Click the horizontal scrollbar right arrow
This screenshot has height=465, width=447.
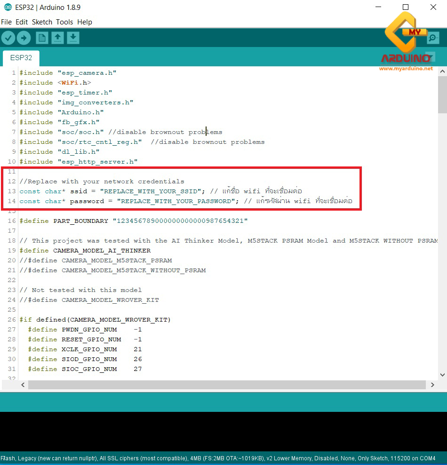432,385
